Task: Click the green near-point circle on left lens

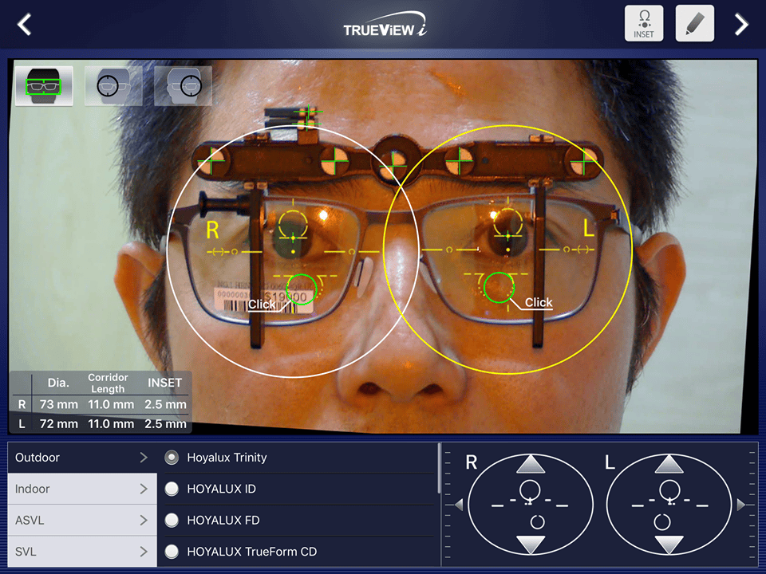Action: pyautogui.click(x=499, y=288)
